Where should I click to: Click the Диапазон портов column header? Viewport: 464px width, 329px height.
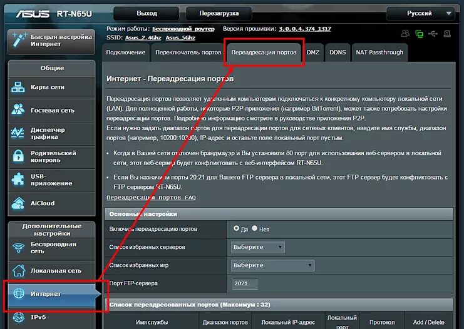225,322
